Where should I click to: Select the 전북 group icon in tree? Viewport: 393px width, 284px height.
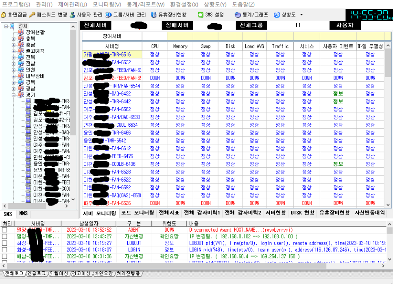[21, 57]
